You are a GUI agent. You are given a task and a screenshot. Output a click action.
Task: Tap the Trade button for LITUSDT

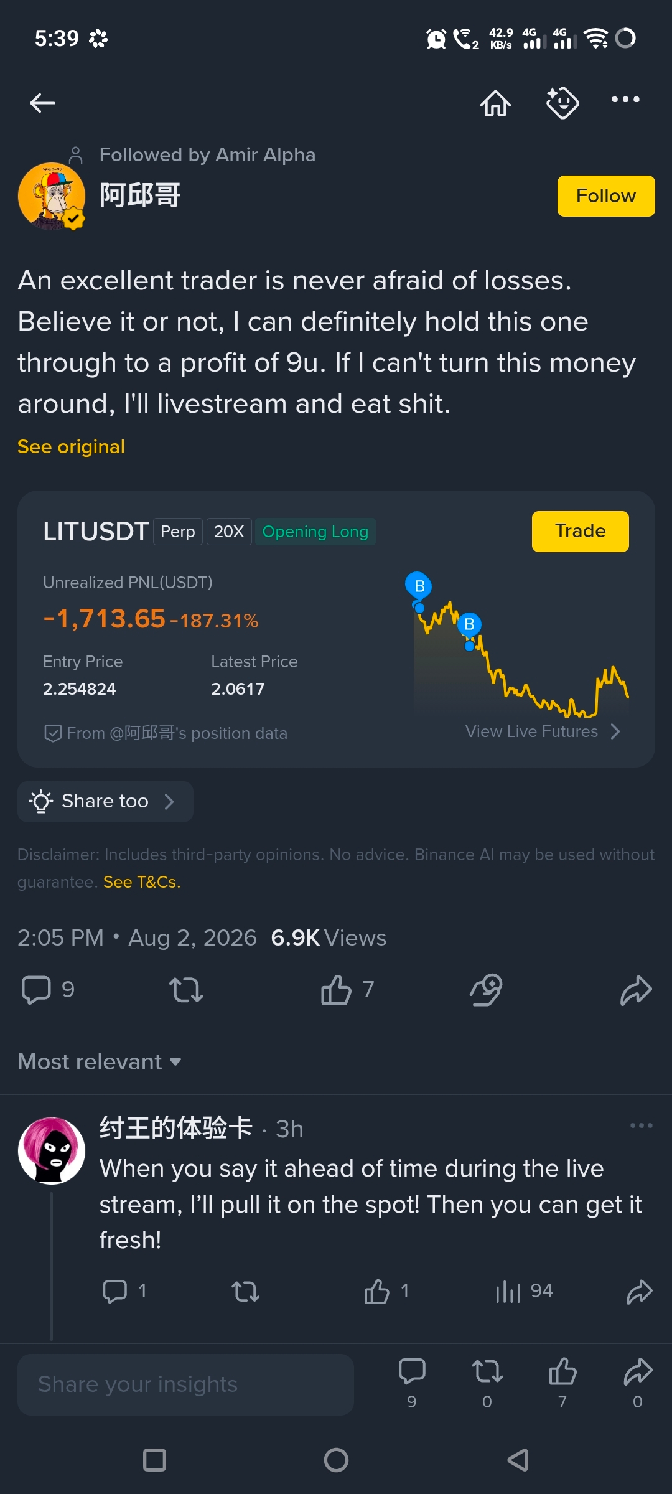580,531
